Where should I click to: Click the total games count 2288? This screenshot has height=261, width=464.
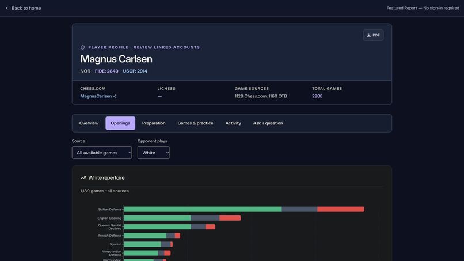click(317, 96)
